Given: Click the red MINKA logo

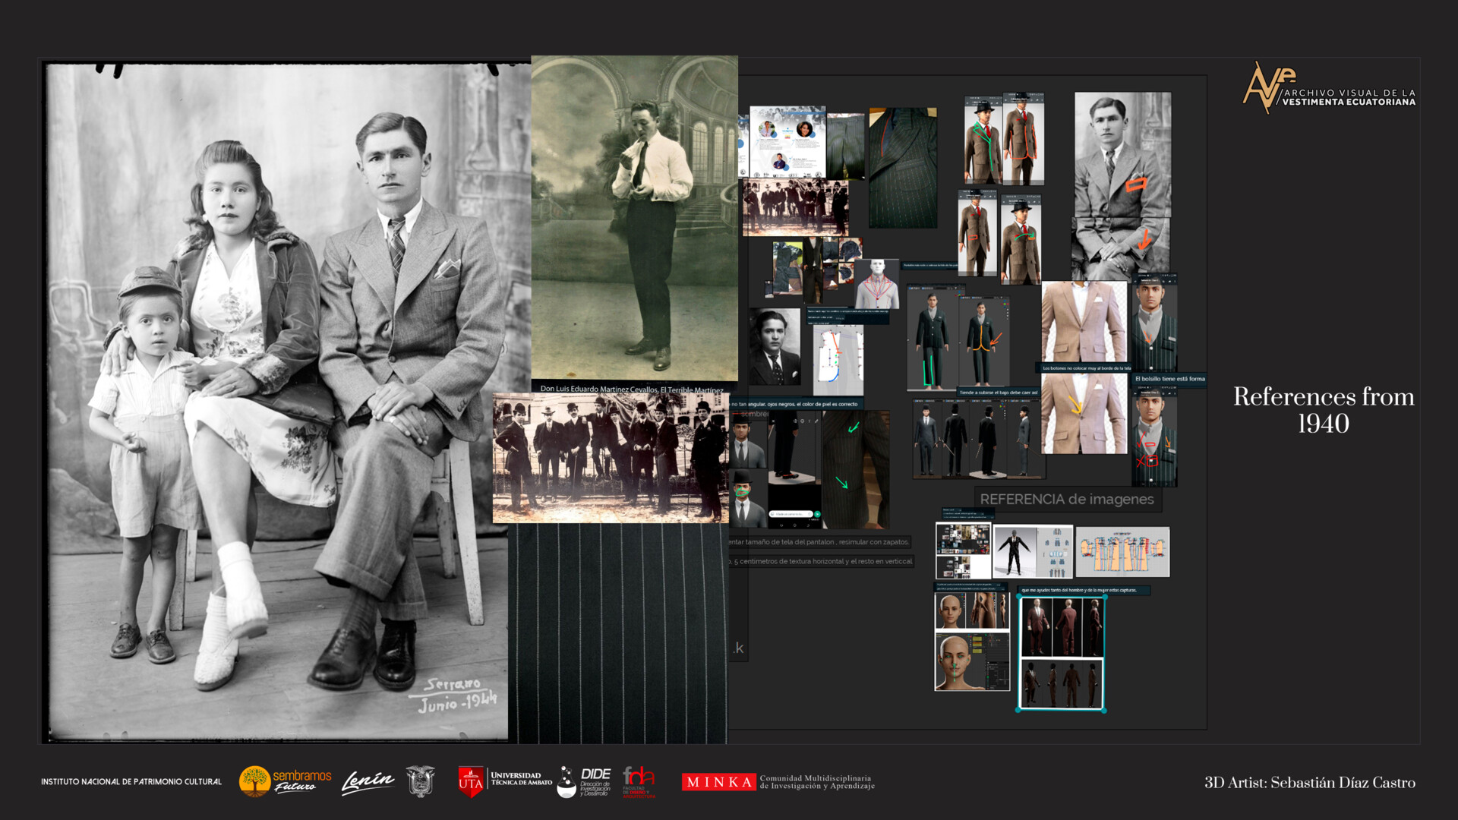Looking at the screenshot, I should tap(718, 782).
